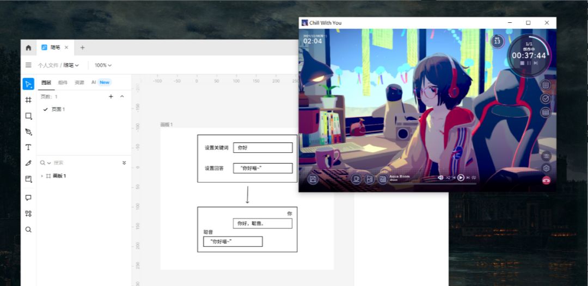
Task: Open the Components/plugins grid tool
Action: (x=28, y=214)
